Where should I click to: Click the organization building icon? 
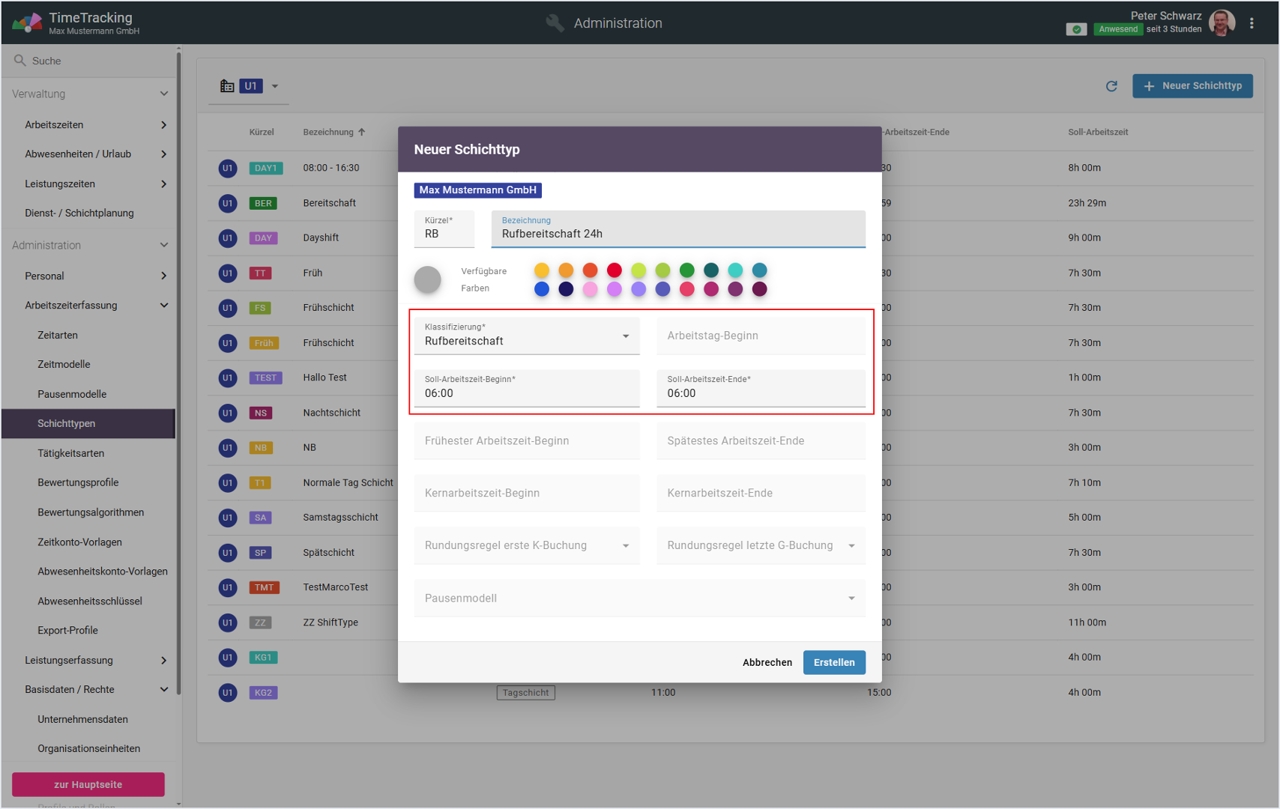[x=227, y=86]
